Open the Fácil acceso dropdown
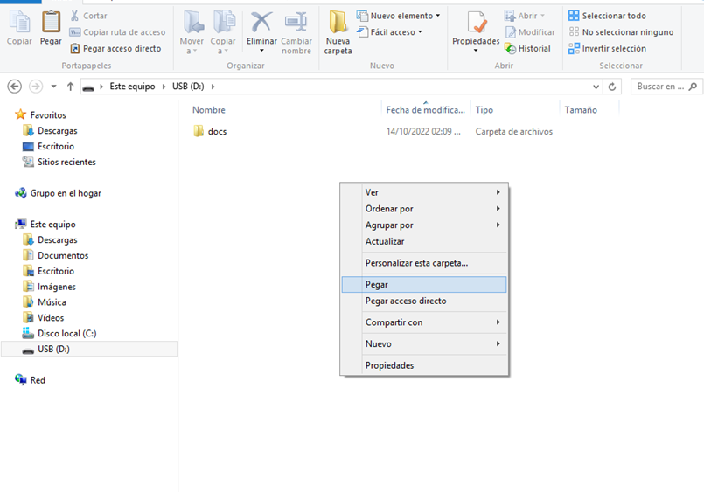 click(390, 32)
